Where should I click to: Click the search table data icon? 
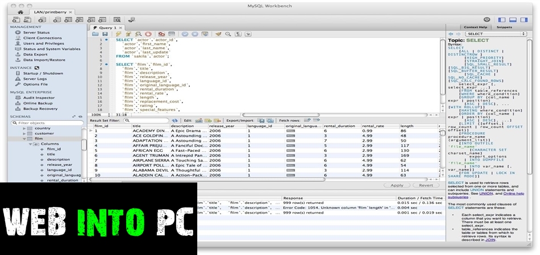pyautogui.click(x=117, y=20)
